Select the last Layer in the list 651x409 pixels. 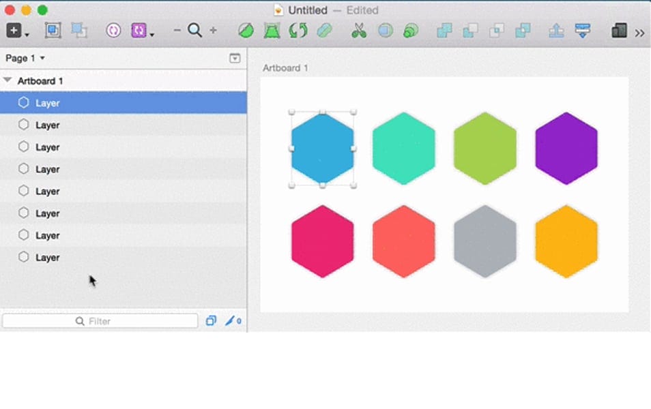(48, 258)
